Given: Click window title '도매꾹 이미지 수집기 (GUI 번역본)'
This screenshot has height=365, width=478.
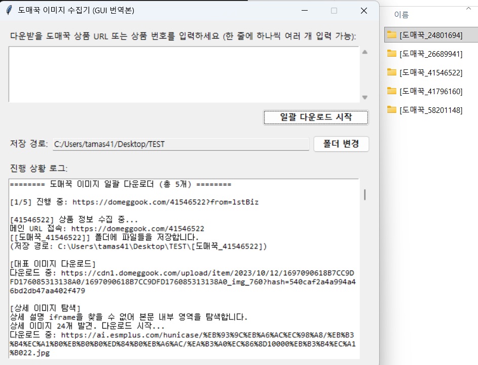Looking at the screenshot, I should (x=76, y=10).
